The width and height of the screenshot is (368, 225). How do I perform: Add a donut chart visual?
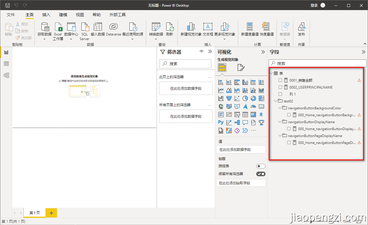tap(253, 98)
